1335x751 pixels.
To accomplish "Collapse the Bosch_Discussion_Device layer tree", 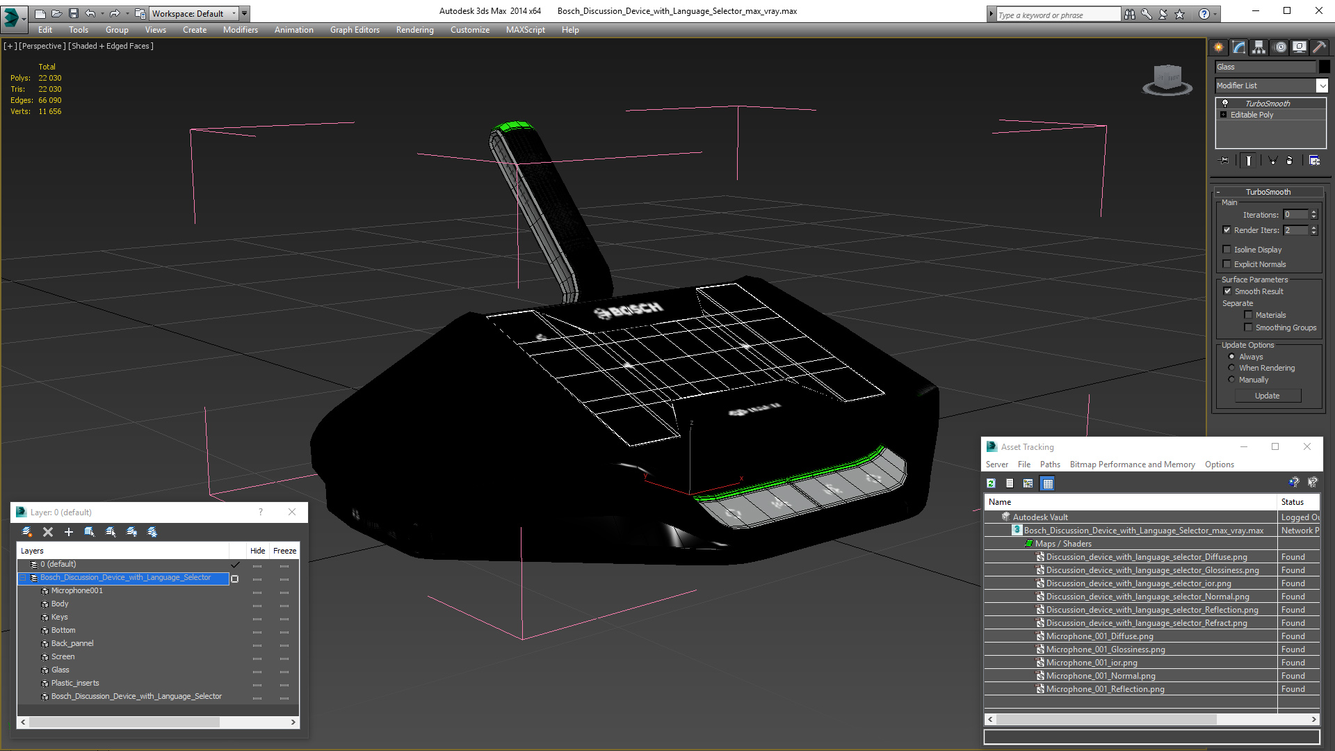I will pos(23,578).
